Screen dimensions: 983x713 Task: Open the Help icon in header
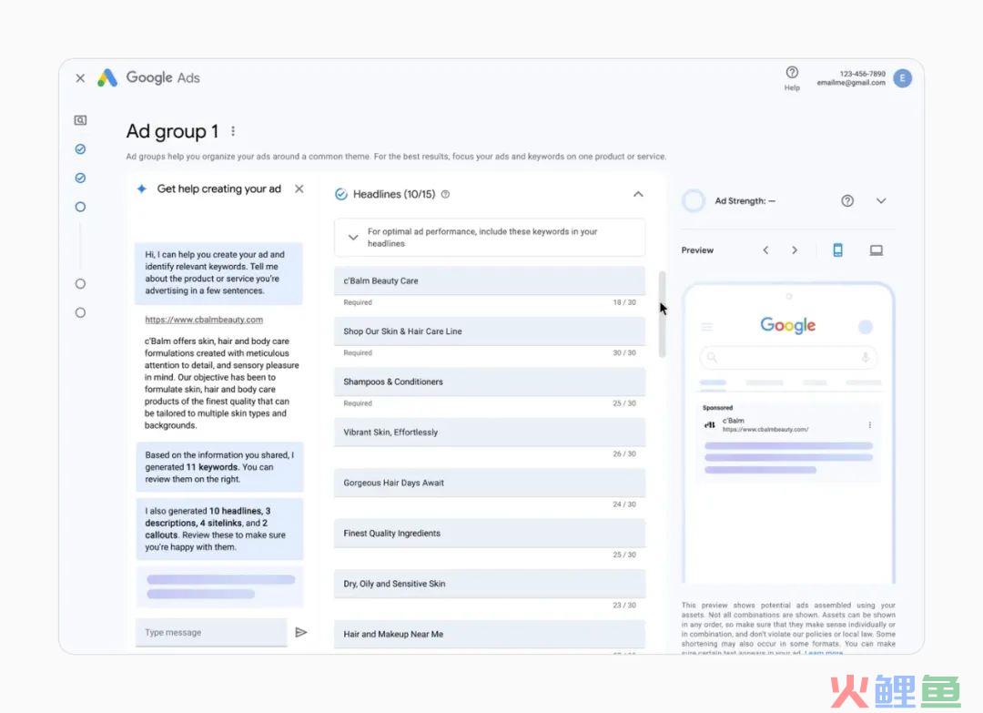tap(792, 77)
